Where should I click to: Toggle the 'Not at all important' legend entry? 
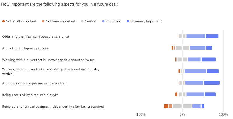[x=21, y=21]
